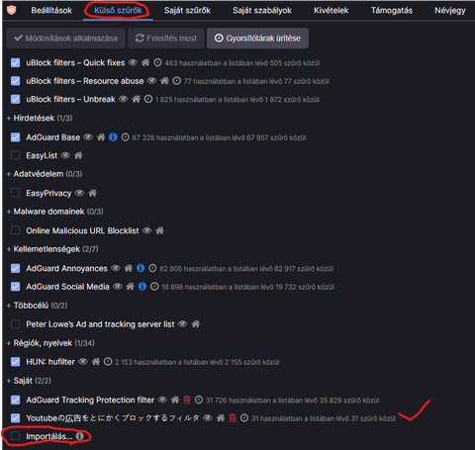Click clock icon next to HUN: hufilter
Screen dimensions: 475x450
(x=108, y=362)
